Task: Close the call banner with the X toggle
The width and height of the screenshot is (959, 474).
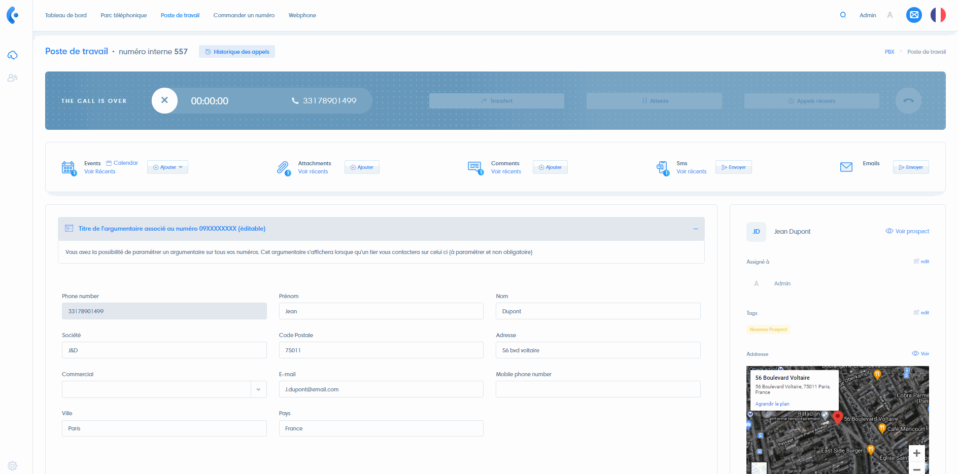Action: pos(164,100)
